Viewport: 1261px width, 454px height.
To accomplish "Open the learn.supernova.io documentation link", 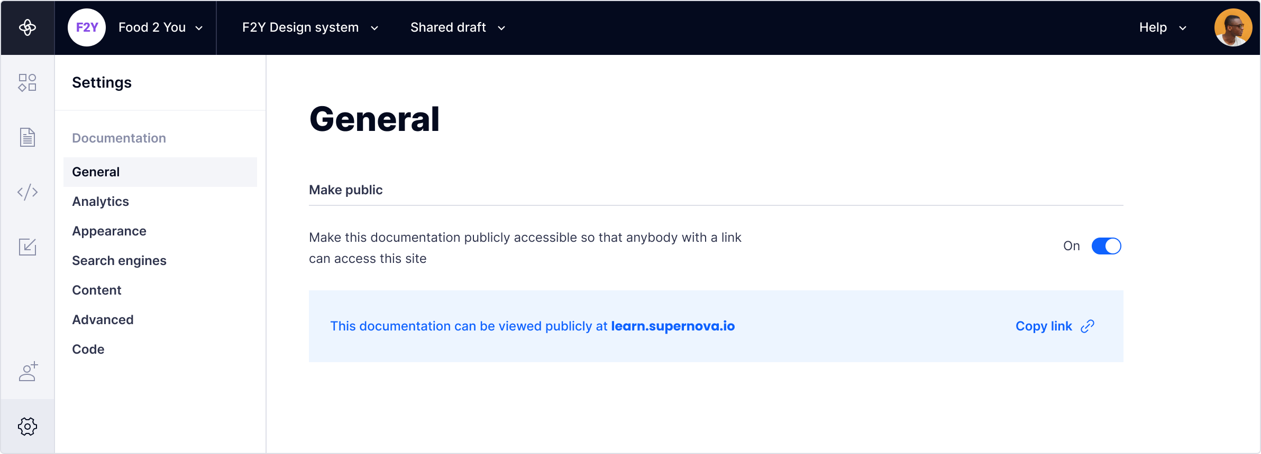I will click(673, 326).
